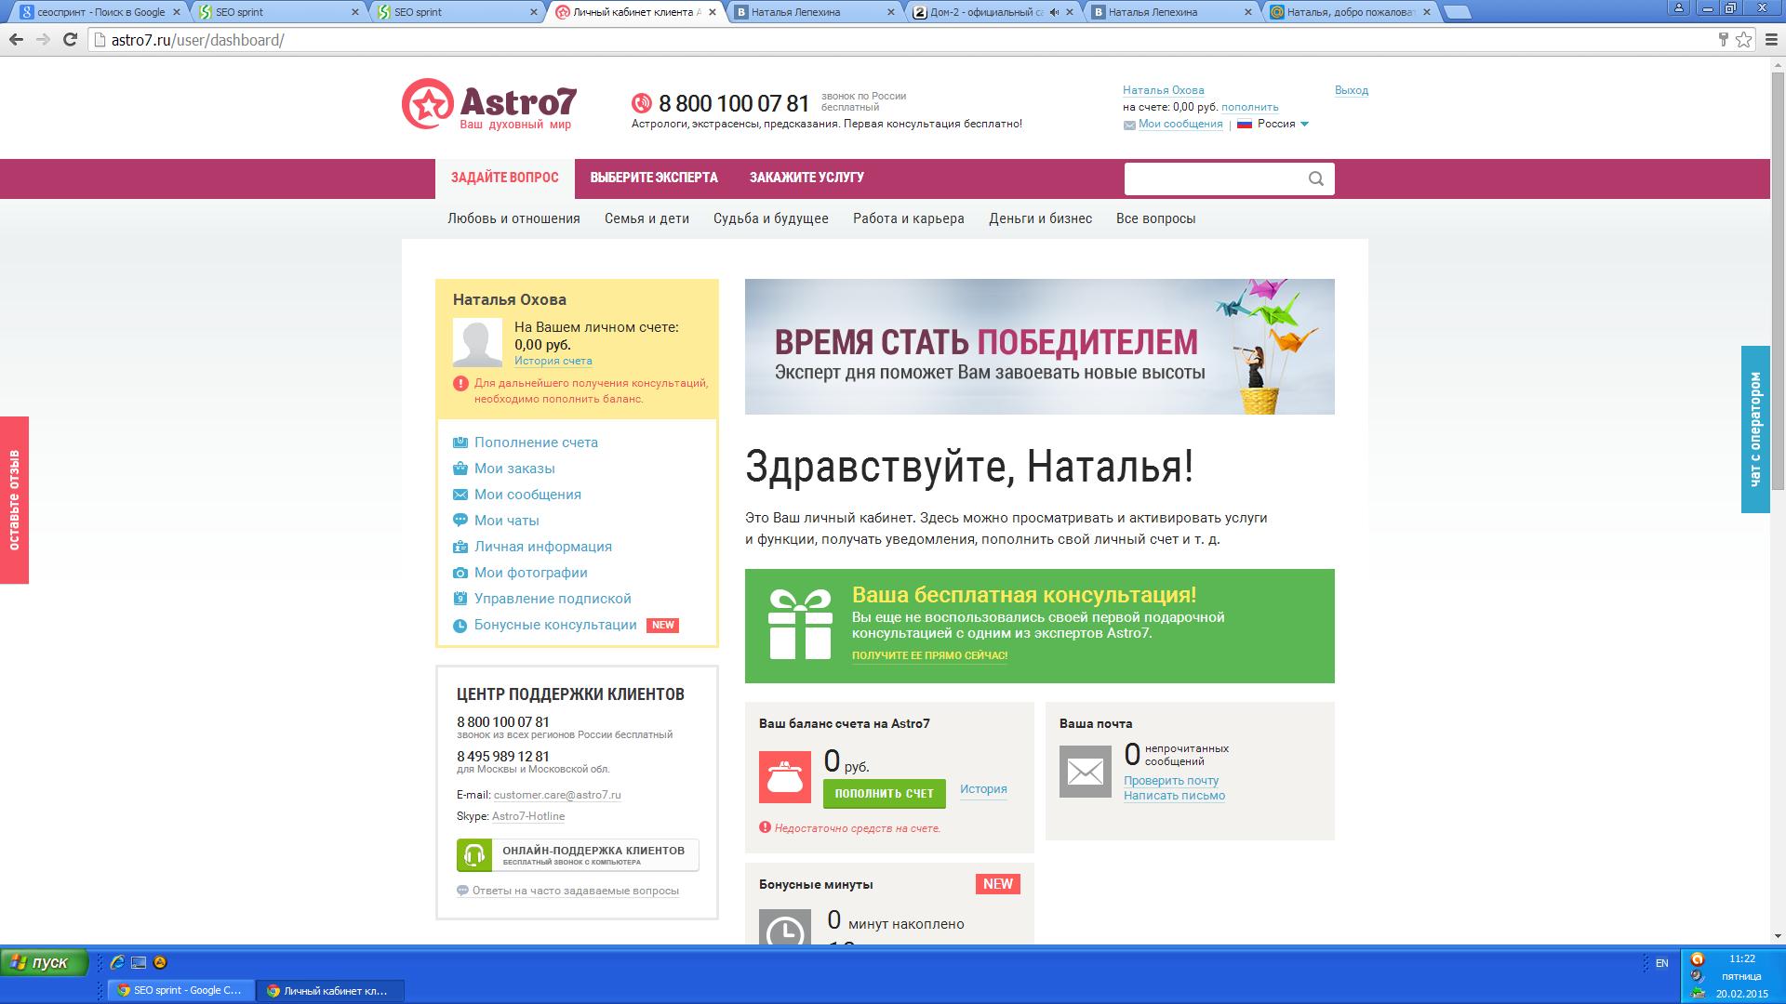Open Деньги и бизнес category

tap(1040, 218)
